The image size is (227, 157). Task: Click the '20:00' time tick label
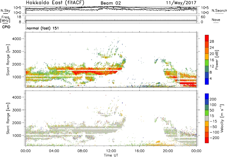pyautogui.click(x=168, y=151)
